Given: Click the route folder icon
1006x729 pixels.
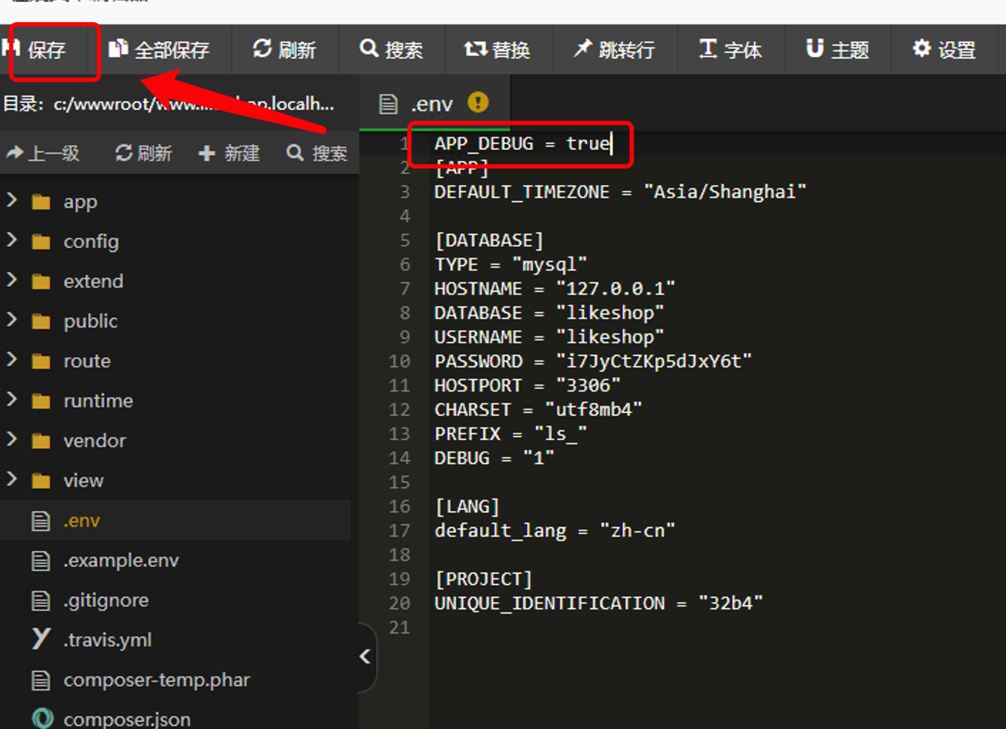Looking at the screenshot, I should [41, 362].
